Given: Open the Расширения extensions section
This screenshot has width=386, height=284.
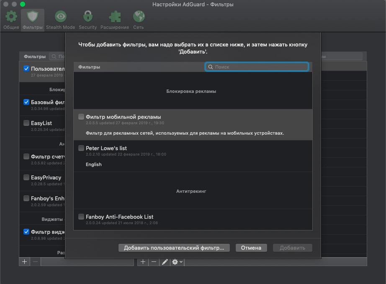Looking at the screenshot, I should [x=114, y=19].
